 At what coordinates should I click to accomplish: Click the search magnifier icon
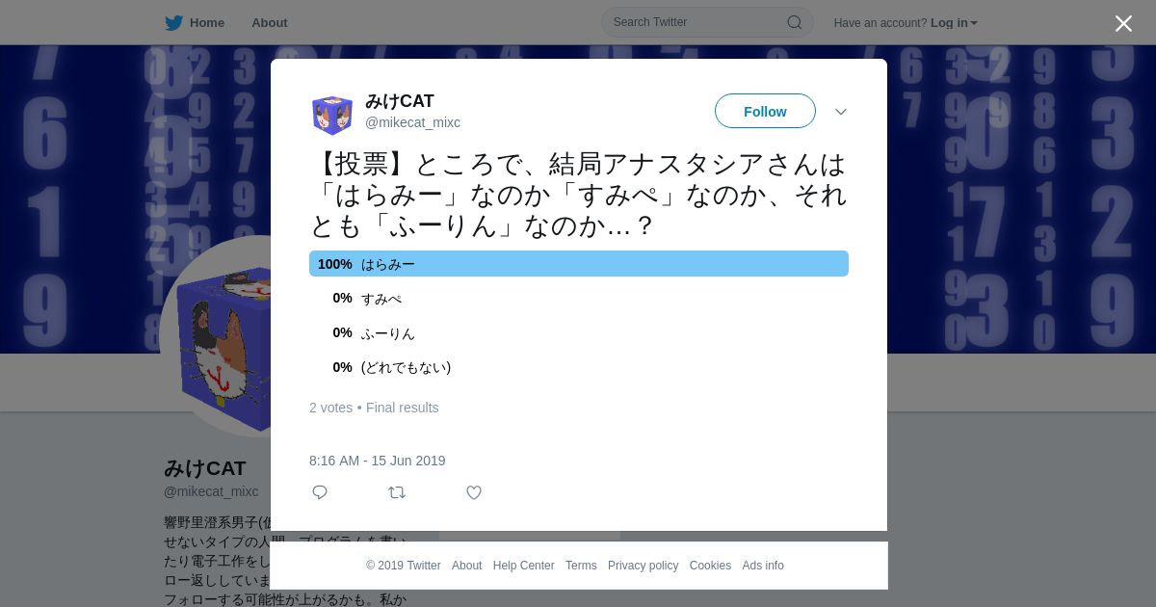[x=794, y=22]
